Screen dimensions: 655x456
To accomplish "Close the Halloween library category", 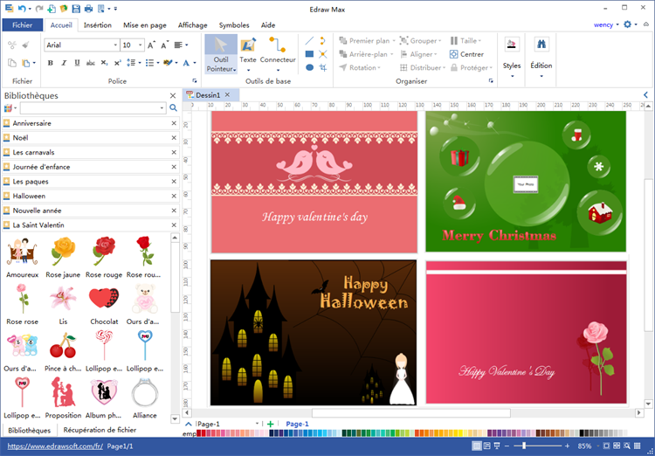I will (x=174, y=196).
